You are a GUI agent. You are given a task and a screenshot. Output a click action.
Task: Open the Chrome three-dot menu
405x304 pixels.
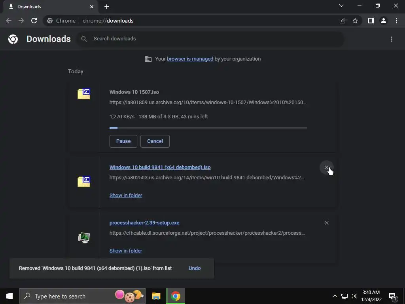click(396, 21)
